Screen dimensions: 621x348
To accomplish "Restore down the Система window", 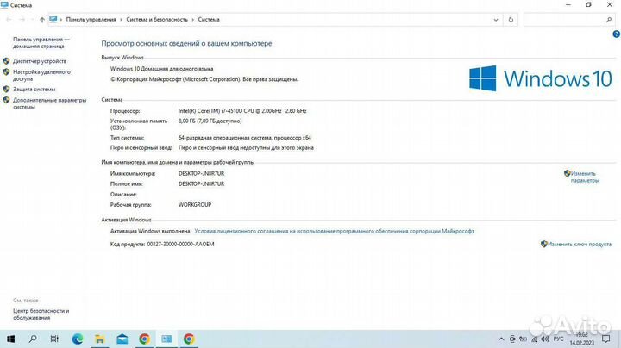I will tap(588, 5).
